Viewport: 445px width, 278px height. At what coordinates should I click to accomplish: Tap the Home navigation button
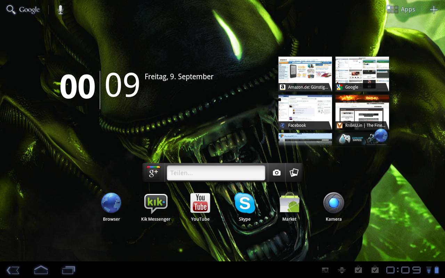point(41,270)
